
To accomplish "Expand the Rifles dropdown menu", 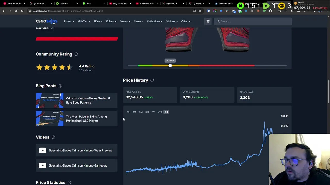I will pyautogui.click(x=98, y=21).
